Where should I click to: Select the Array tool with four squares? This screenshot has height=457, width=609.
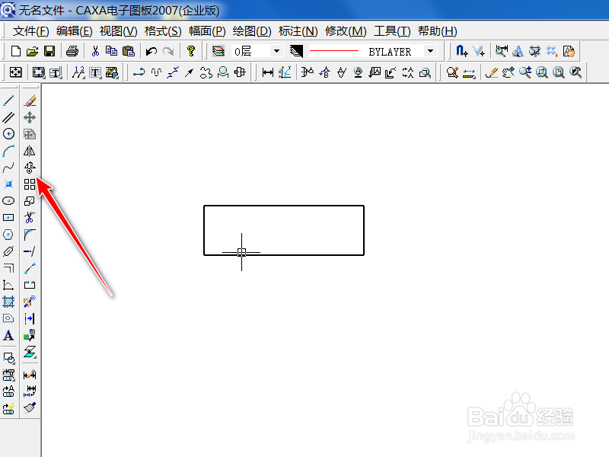pyautogui.click(x=30, y=184)
